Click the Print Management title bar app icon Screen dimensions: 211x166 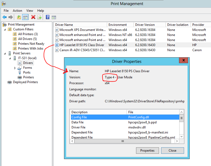pyautogui.click(x=4, y=4)
